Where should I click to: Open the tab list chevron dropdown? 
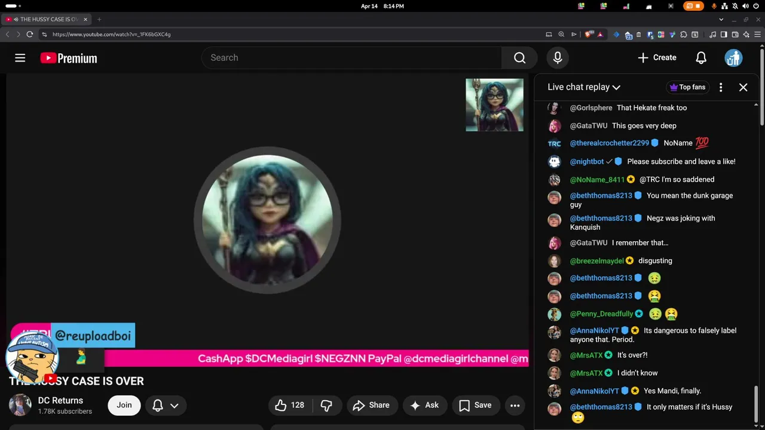(x=721, y=19)
